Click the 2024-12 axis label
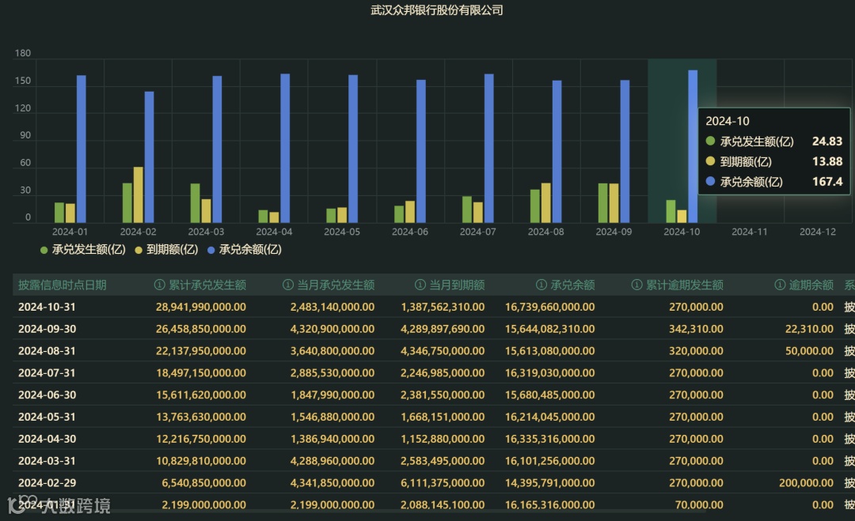855x521 pixels. point(818,232)
